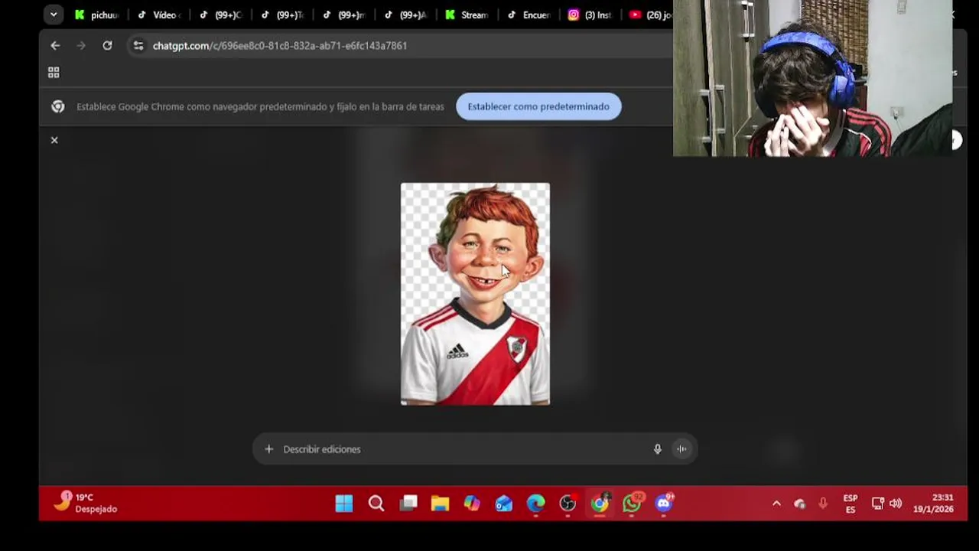Switch to the YouTube '(26)' tab
The width and height of the screenshot is (979, 551).
[x=650, y=15]
